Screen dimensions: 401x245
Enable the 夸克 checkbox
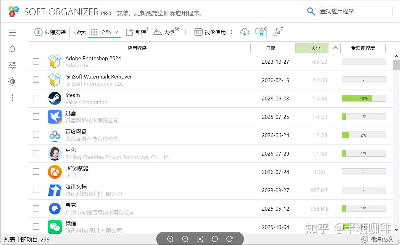coord(36,208)
